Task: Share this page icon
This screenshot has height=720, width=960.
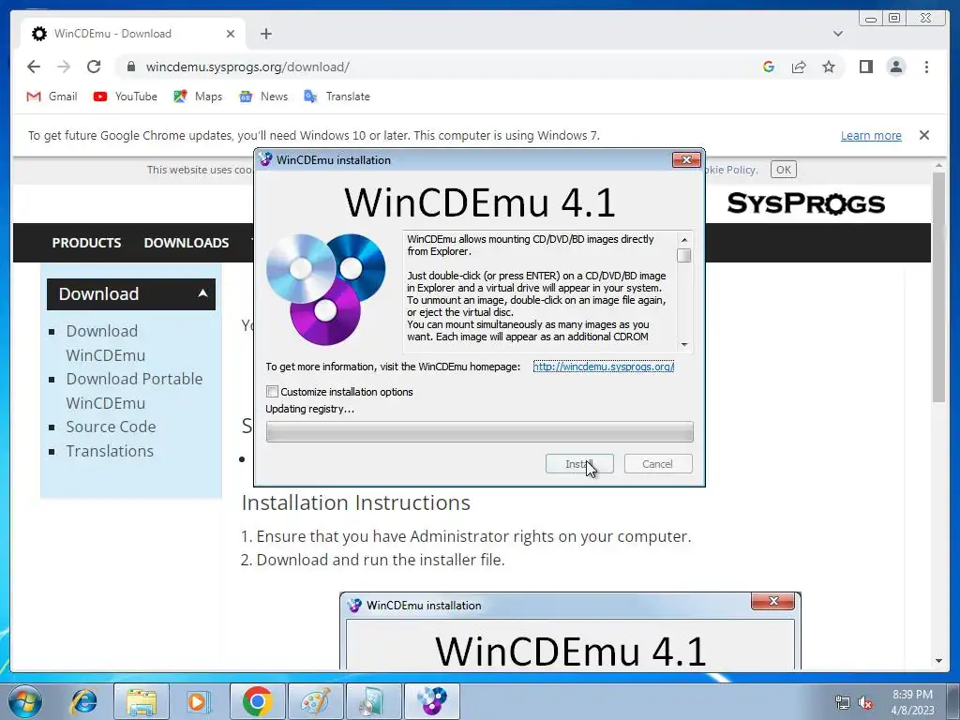Action: pos(799,67)
